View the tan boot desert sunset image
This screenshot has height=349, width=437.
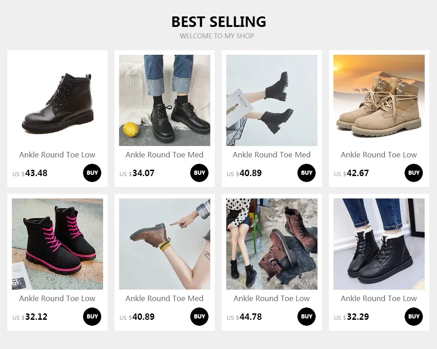[379, 100]
